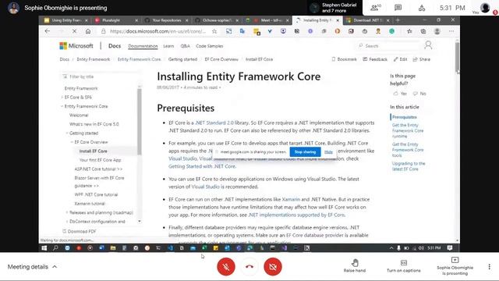Open Q&A nav item

(185, 46)
